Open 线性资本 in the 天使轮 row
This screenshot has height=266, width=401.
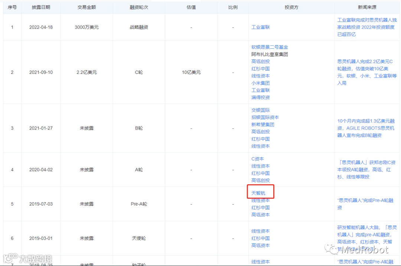pyautogui.click(x=260, y=231)
